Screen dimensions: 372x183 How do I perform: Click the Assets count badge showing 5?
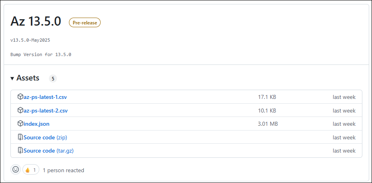(53, 78)
